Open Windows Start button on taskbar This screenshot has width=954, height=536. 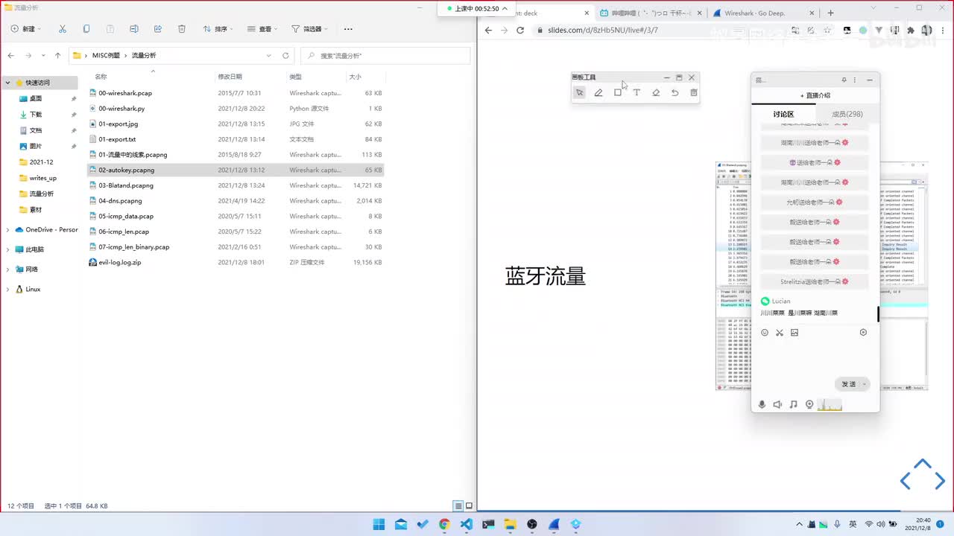tap(379, 524)
